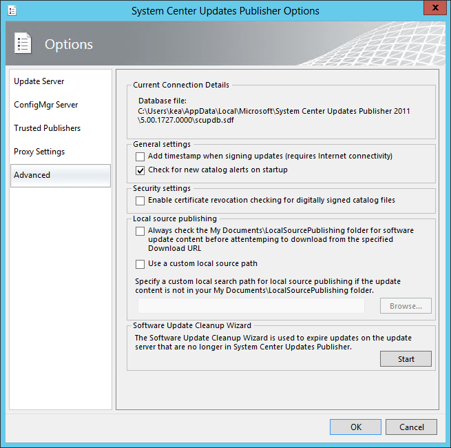Viewport: 451px width, 448px height.
Task: Click the Options header list icon
Action: click(x=23, y=43)
